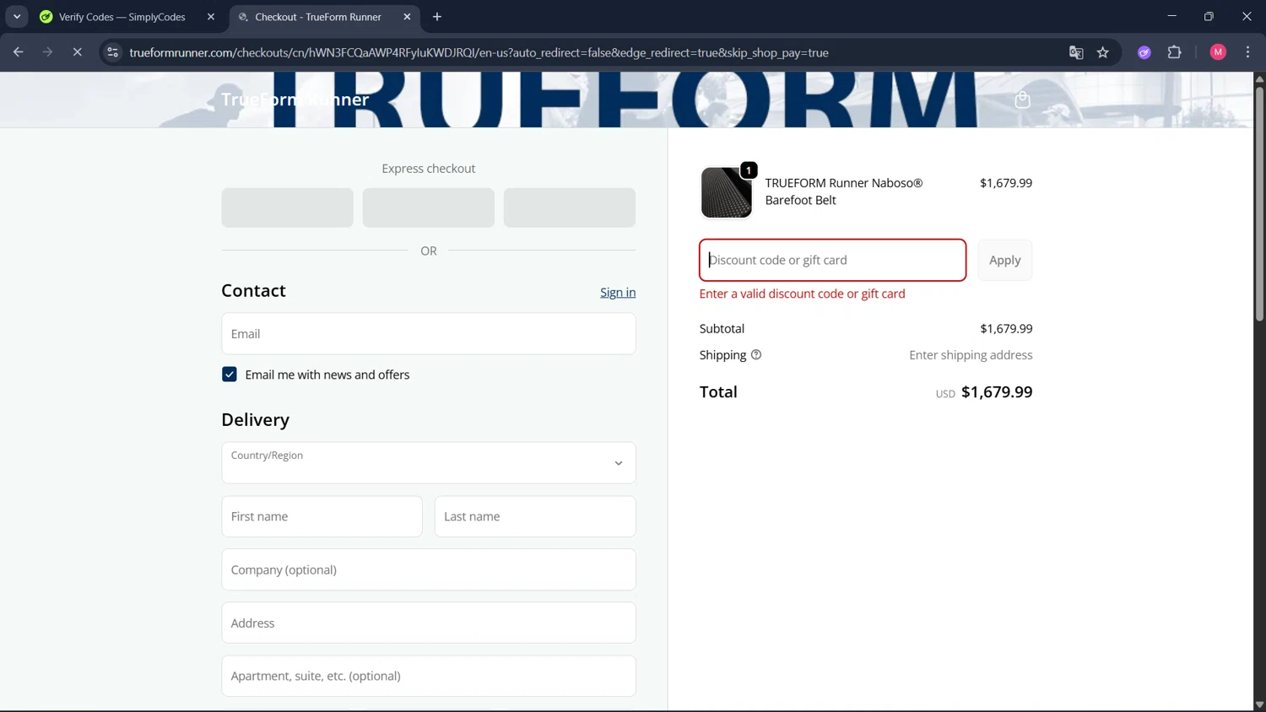
Task: Click the scroll down arrow
Action: [x=1259, y=704]
